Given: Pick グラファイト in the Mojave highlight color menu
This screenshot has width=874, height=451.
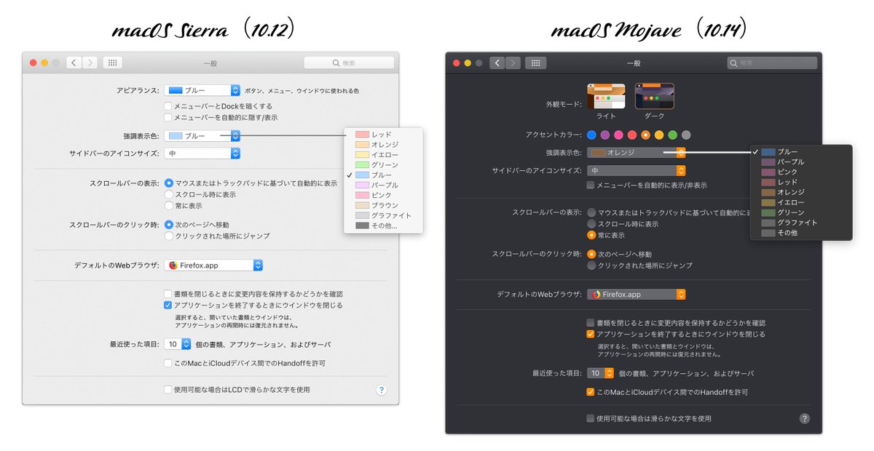Looking at the screenshot, I should 801,223.
